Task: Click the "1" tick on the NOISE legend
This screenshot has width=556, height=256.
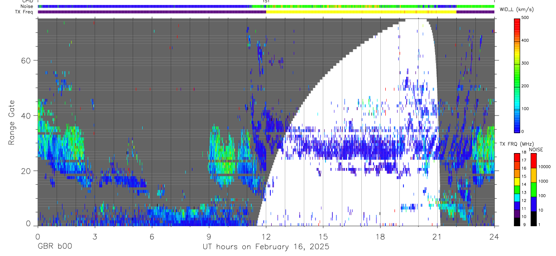Action: 540,224
